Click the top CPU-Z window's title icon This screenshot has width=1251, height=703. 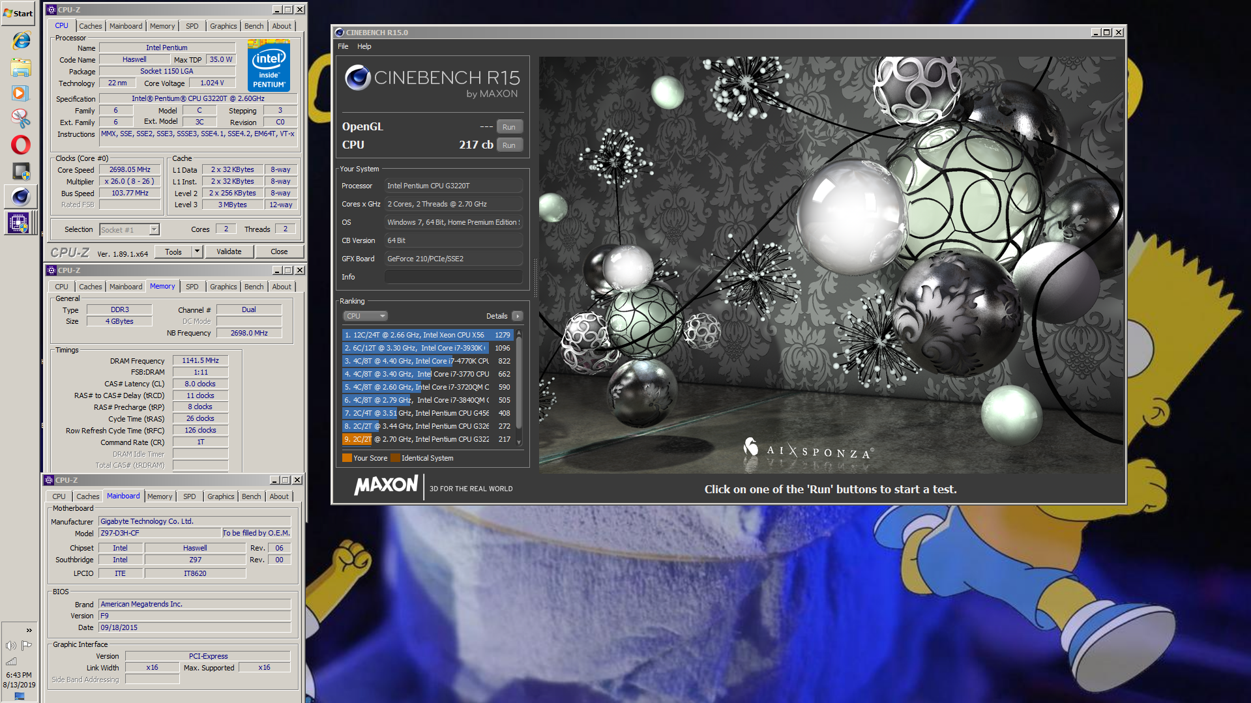[x=51, y=10]
